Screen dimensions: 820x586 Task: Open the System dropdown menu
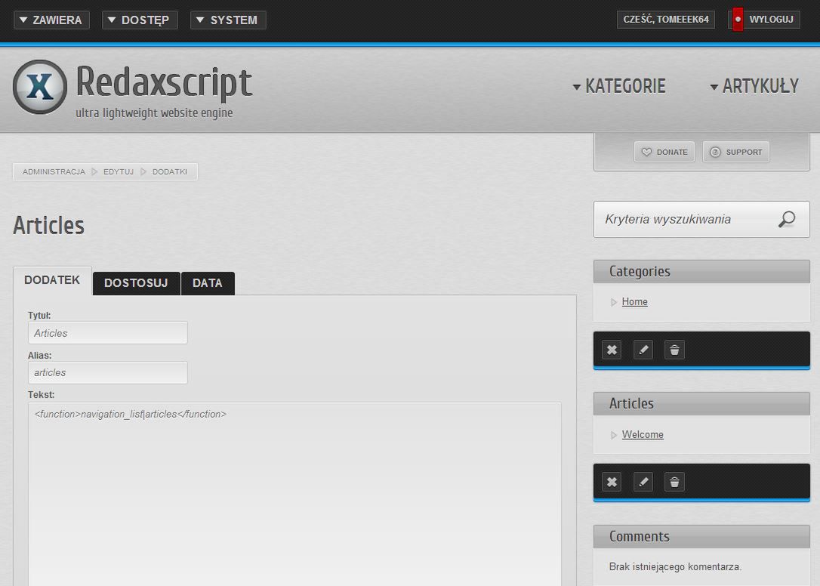click(x=228, y=20)
